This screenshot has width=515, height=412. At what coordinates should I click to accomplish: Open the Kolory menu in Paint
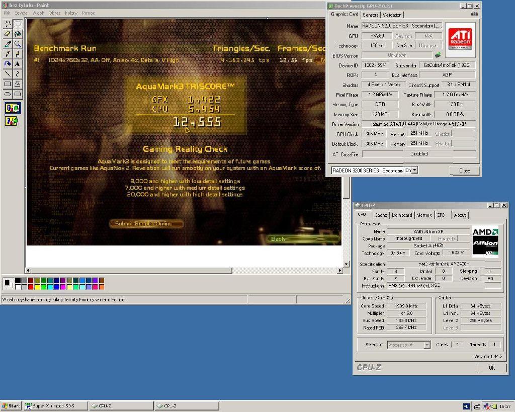[71, 13]
